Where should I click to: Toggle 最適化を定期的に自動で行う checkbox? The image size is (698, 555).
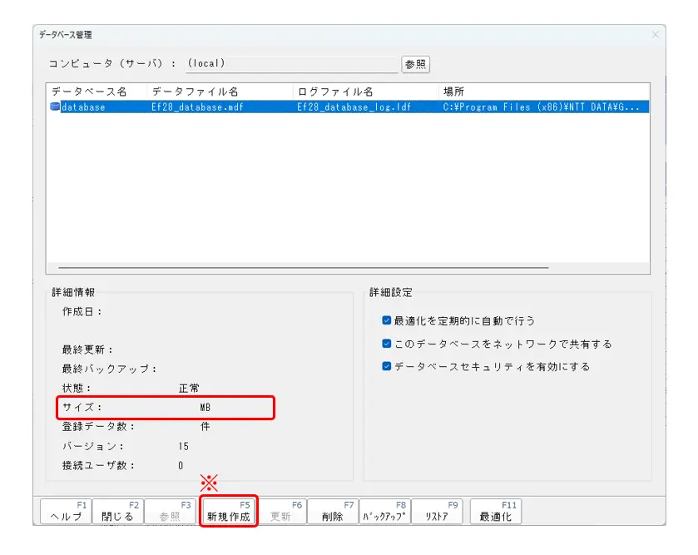pos(386,320)
